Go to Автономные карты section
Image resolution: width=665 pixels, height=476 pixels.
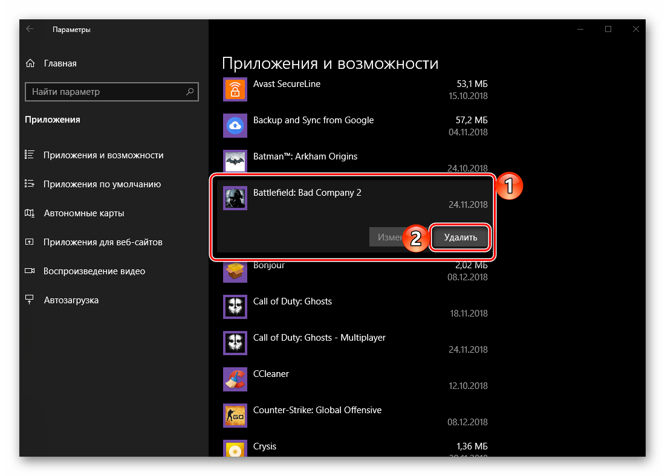point(83,213)
